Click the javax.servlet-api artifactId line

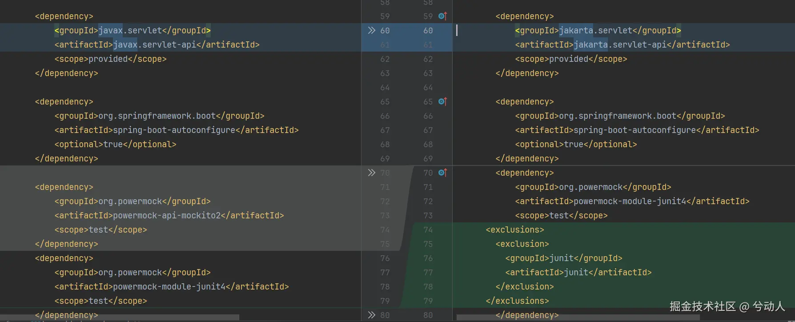[157, 44]
